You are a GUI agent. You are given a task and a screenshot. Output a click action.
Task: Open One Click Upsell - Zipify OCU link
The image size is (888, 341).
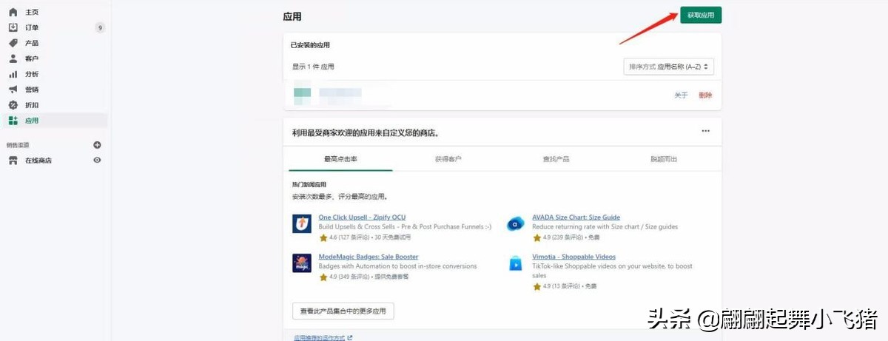363,217
